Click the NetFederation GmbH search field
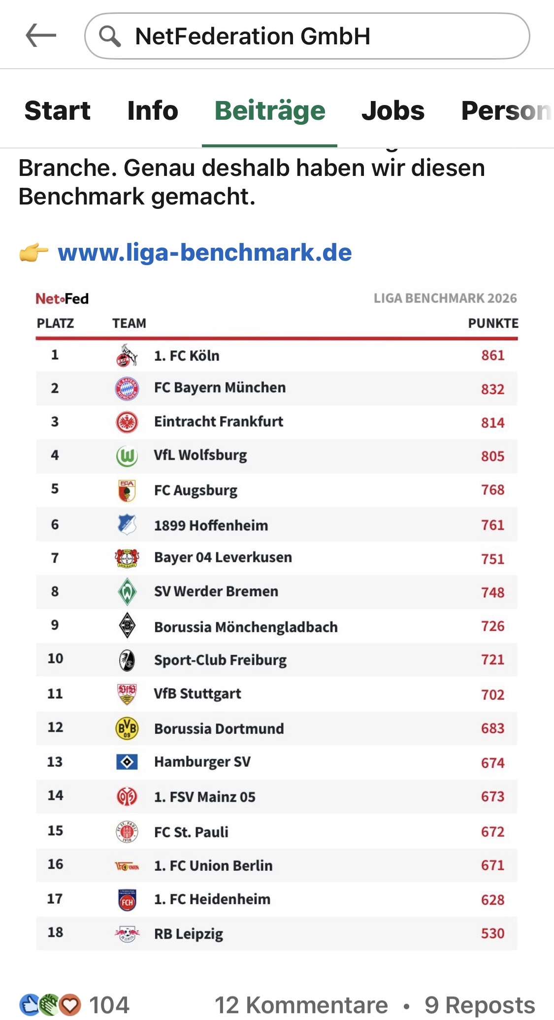Viewport: 554px width, 1020px height. click(307, 36)
